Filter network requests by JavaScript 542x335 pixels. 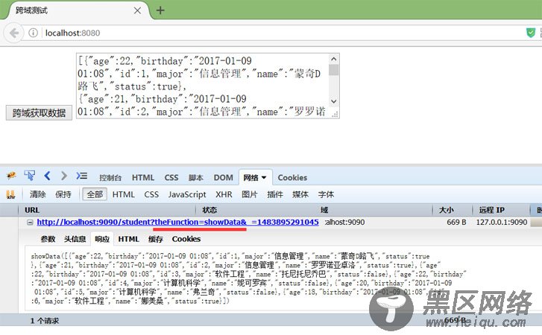pos(187,194)
